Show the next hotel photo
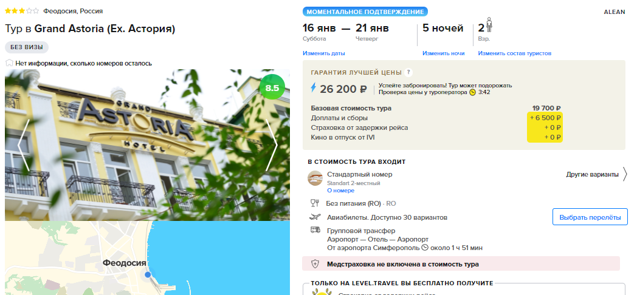Screen dimensions: 637x295 (271, 145)
